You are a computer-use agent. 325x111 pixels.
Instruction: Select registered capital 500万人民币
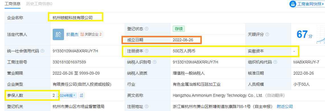point(184,51)
